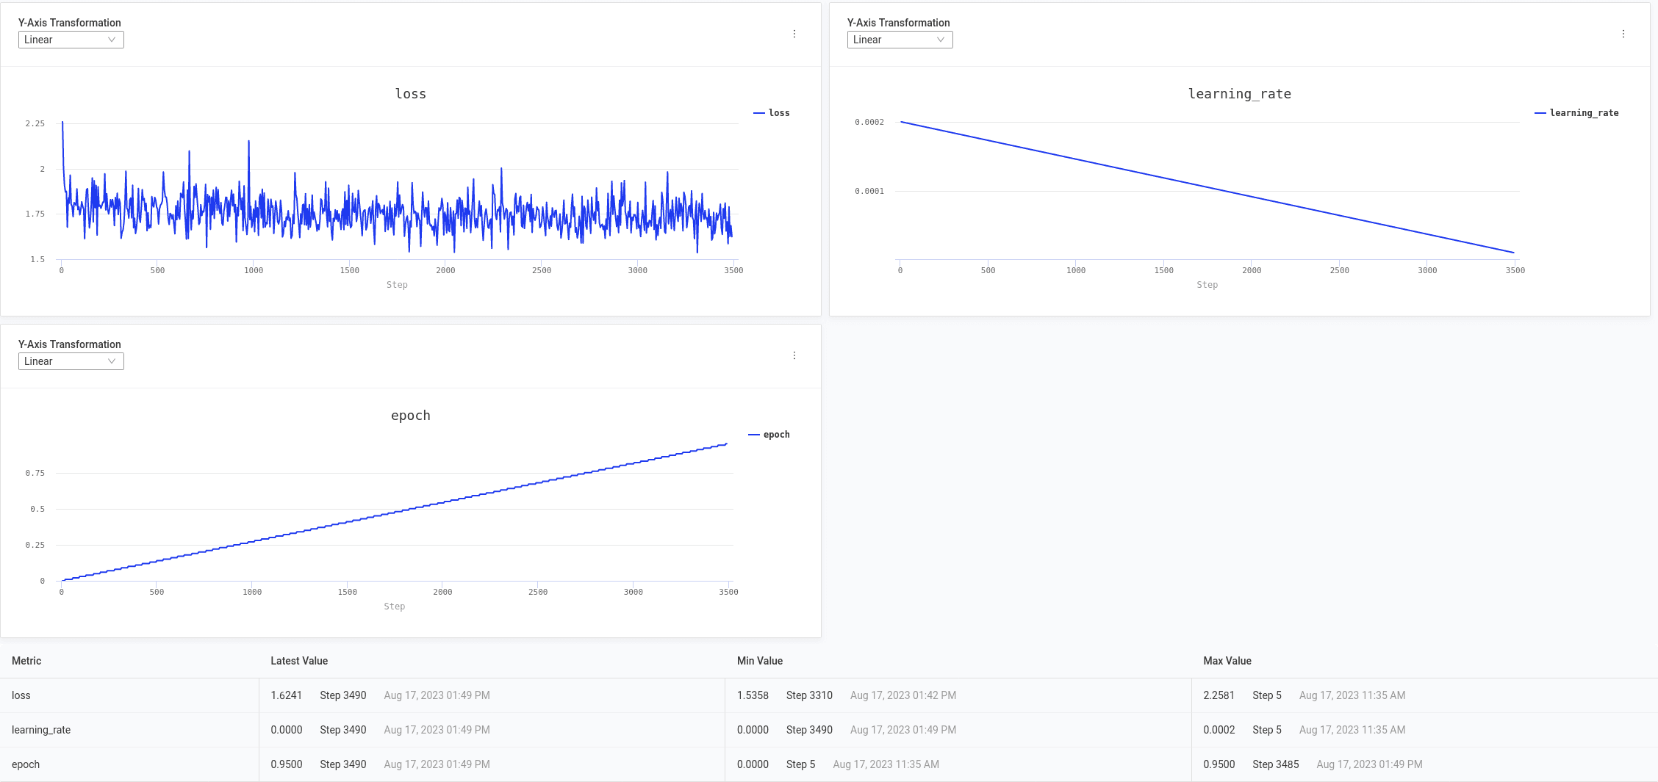Click Step 3310 in loss min value

pyautogui.click(x=809, y=695)
